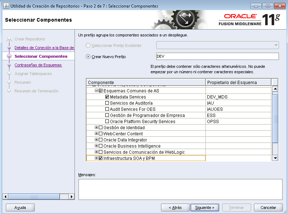Viewport: 288px width, 214px height.
Task: Click the component table scroll-down arrow
Action: [x=275, y=158]
